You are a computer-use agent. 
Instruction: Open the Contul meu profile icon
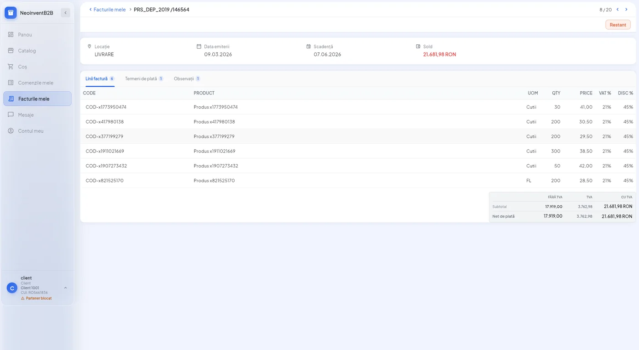pos(11,131)
